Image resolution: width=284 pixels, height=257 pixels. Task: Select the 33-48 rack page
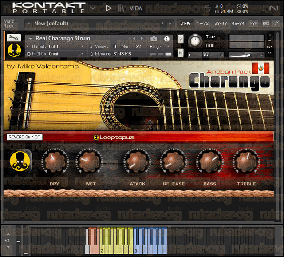coord(221,23)
